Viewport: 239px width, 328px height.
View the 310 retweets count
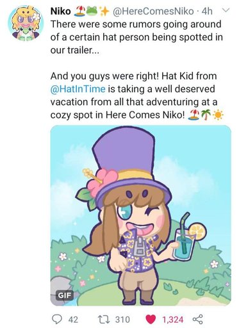pyautogui.click(x=122, y=320)
